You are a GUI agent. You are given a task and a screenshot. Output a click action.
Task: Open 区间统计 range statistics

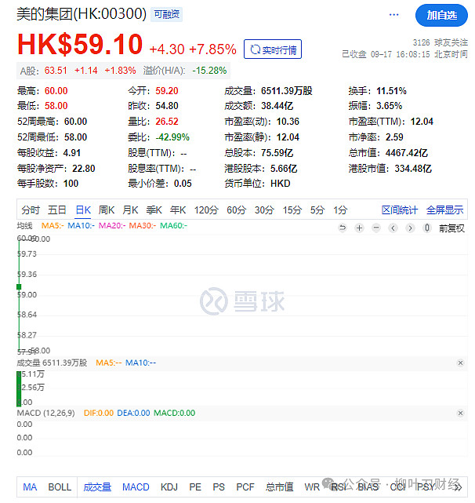coord(400,210)
